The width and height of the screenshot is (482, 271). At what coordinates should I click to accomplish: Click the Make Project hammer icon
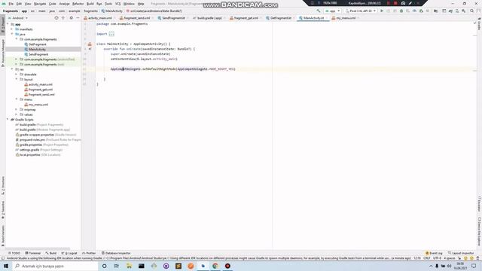point(319,11)
